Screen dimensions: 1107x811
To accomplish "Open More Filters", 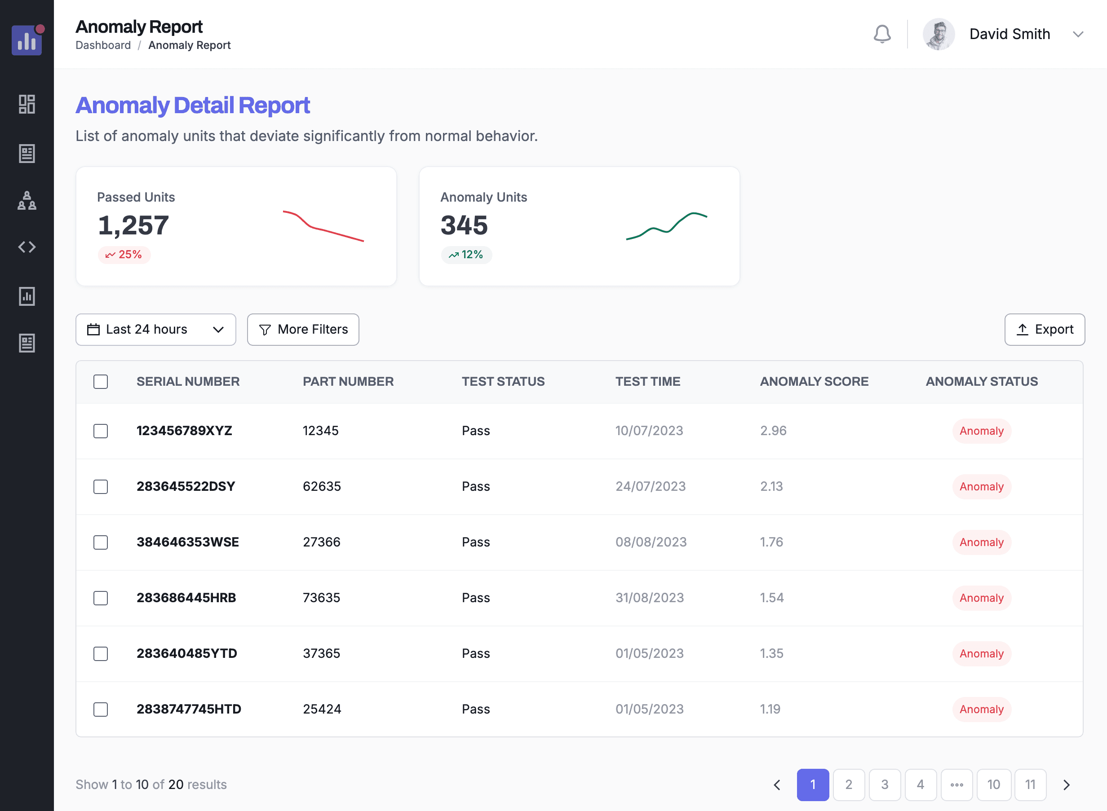I will [303, 330].
